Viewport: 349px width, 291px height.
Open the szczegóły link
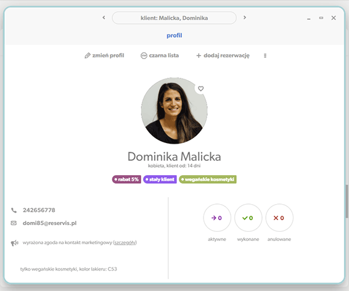(125, 242)
